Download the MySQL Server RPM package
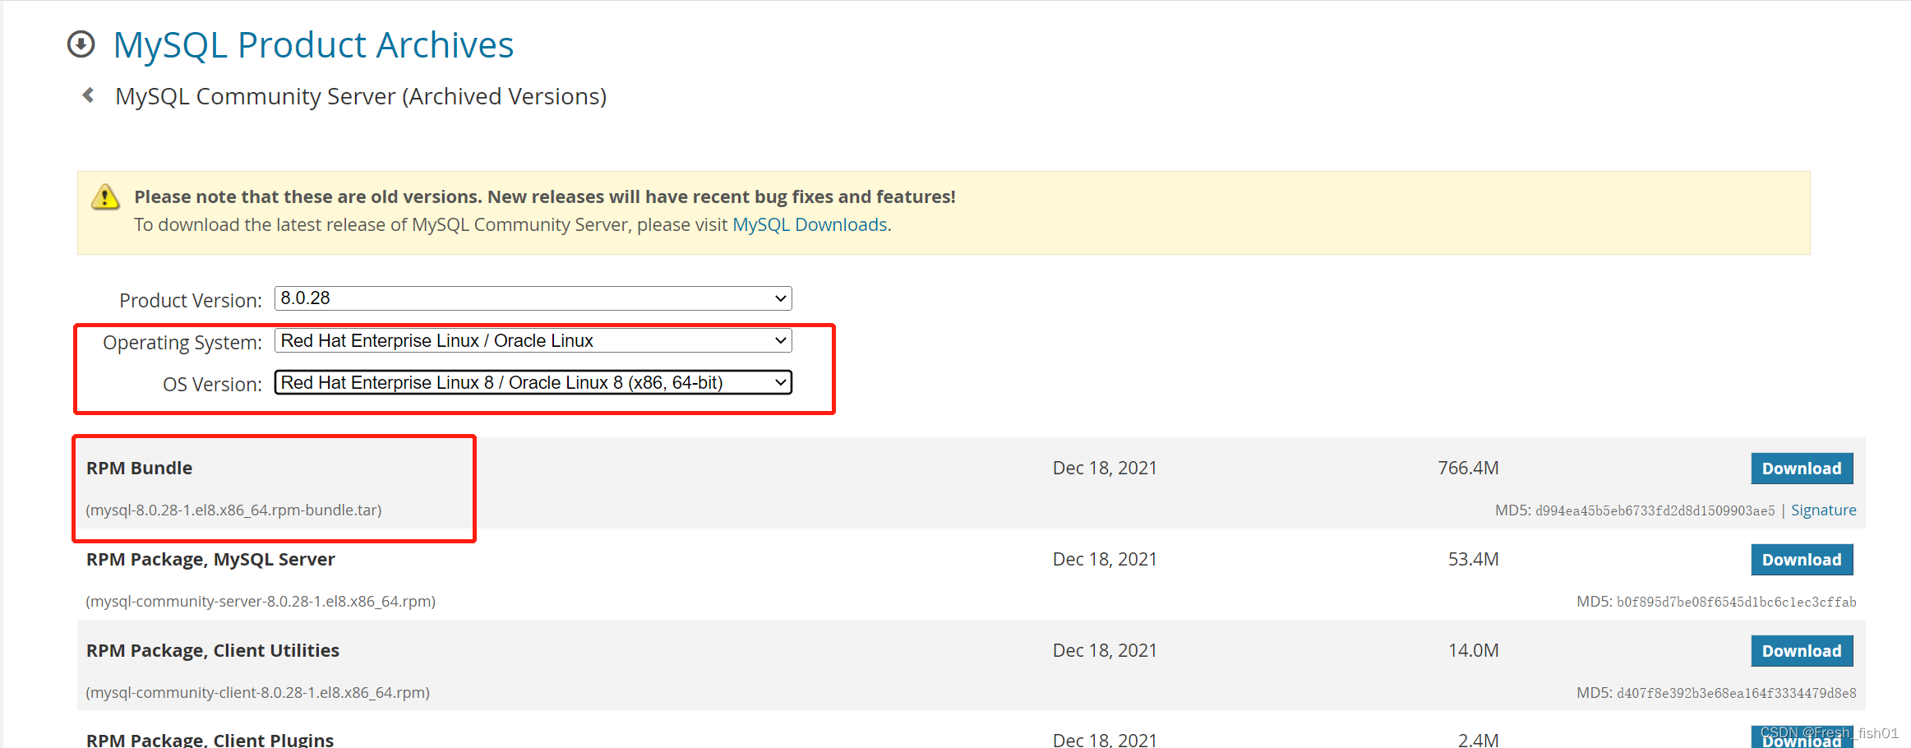Viewport: 1911px width, 748px height. point(1802,560)
